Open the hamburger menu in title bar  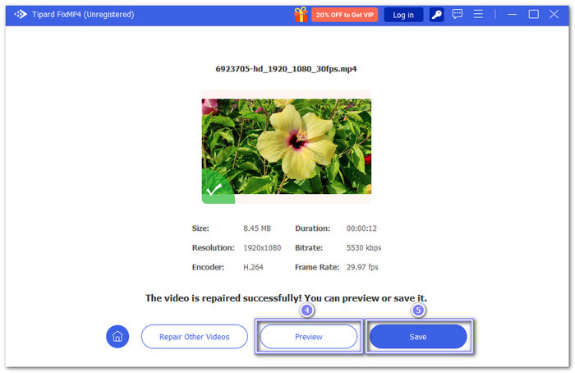click(478, 15)
